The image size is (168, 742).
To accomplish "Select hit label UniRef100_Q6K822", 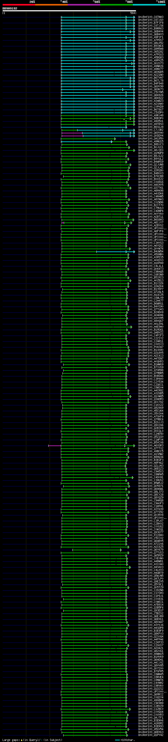I will coord(151,98).
